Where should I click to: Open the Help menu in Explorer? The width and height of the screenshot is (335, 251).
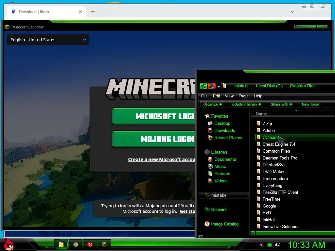tap(258, 96)
